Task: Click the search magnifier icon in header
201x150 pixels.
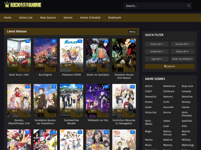Action: tap(189, 6)
